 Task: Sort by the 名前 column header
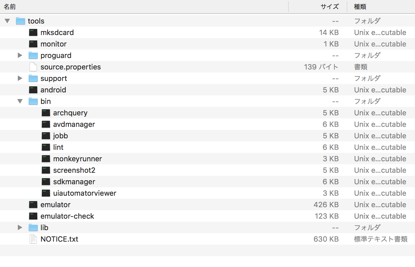tap(10, 7)
